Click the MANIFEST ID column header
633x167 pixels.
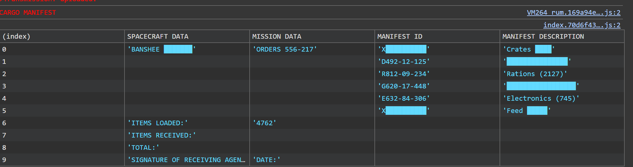click(437, 36)
